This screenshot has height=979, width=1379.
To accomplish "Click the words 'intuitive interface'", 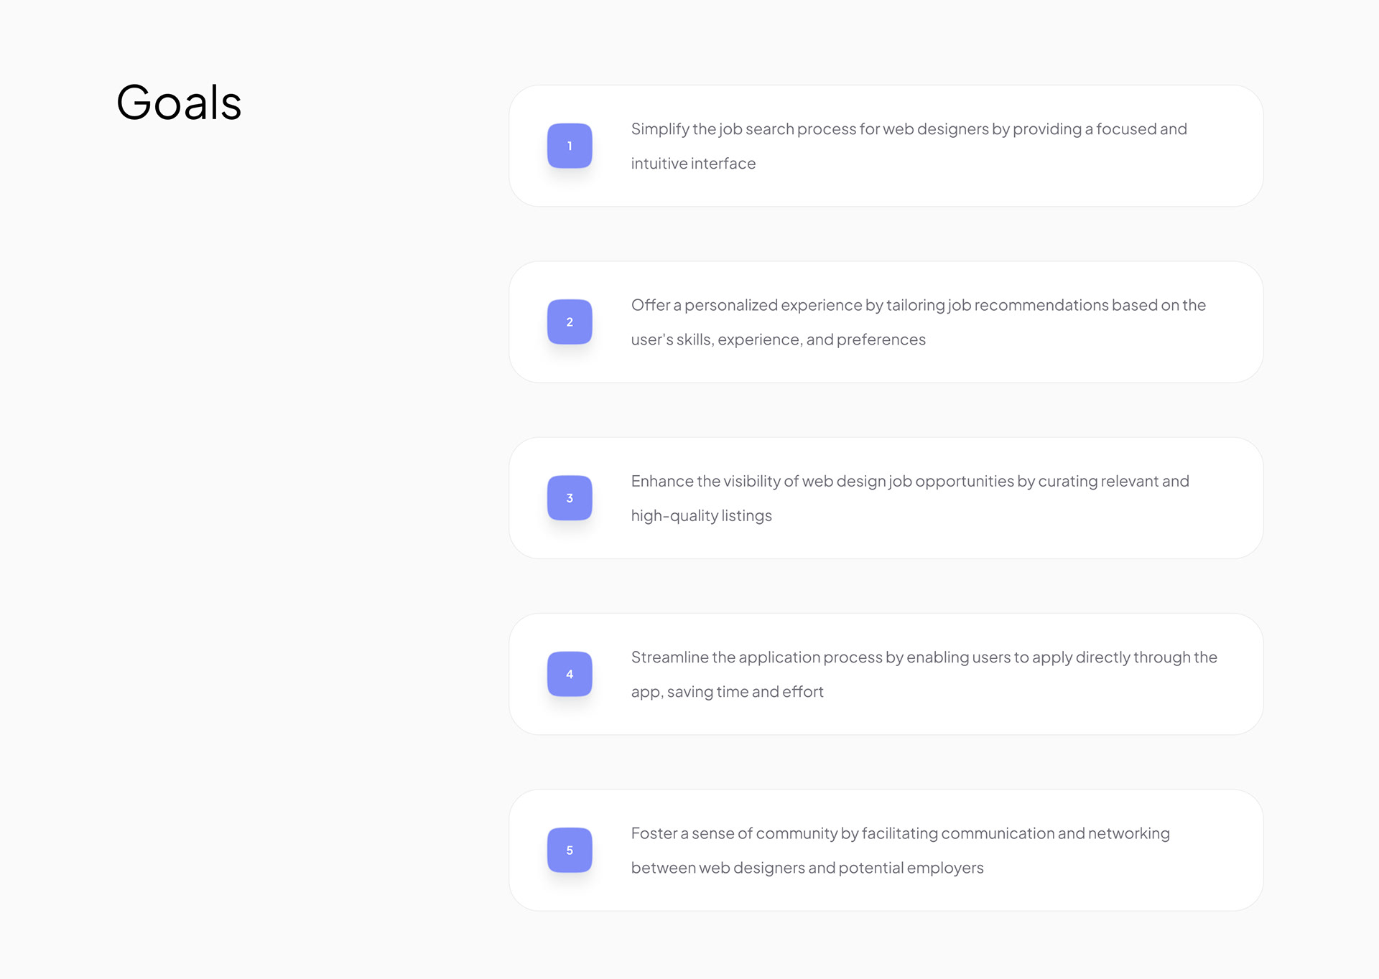I will [x=693, y=164].
